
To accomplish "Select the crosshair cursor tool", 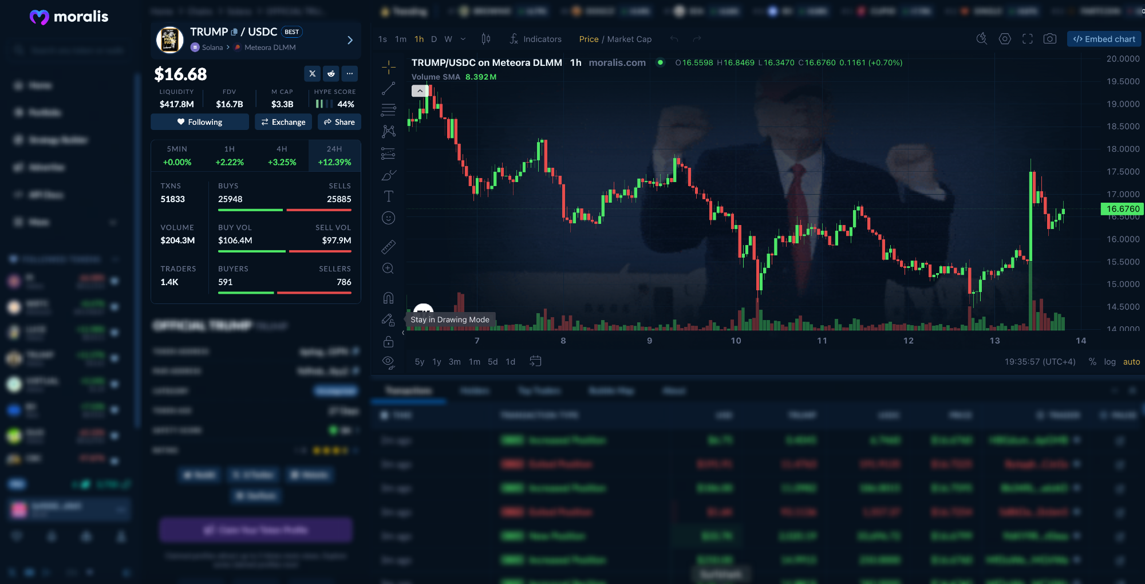I will 389,67.
